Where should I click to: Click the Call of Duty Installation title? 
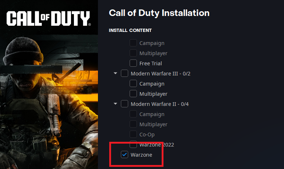pyautogui.click(x=159, y=13)
